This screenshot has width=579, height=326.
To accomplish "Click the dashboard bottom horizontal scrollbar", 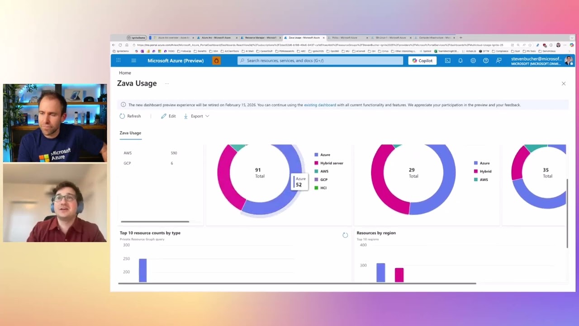I will pos(297,283).
